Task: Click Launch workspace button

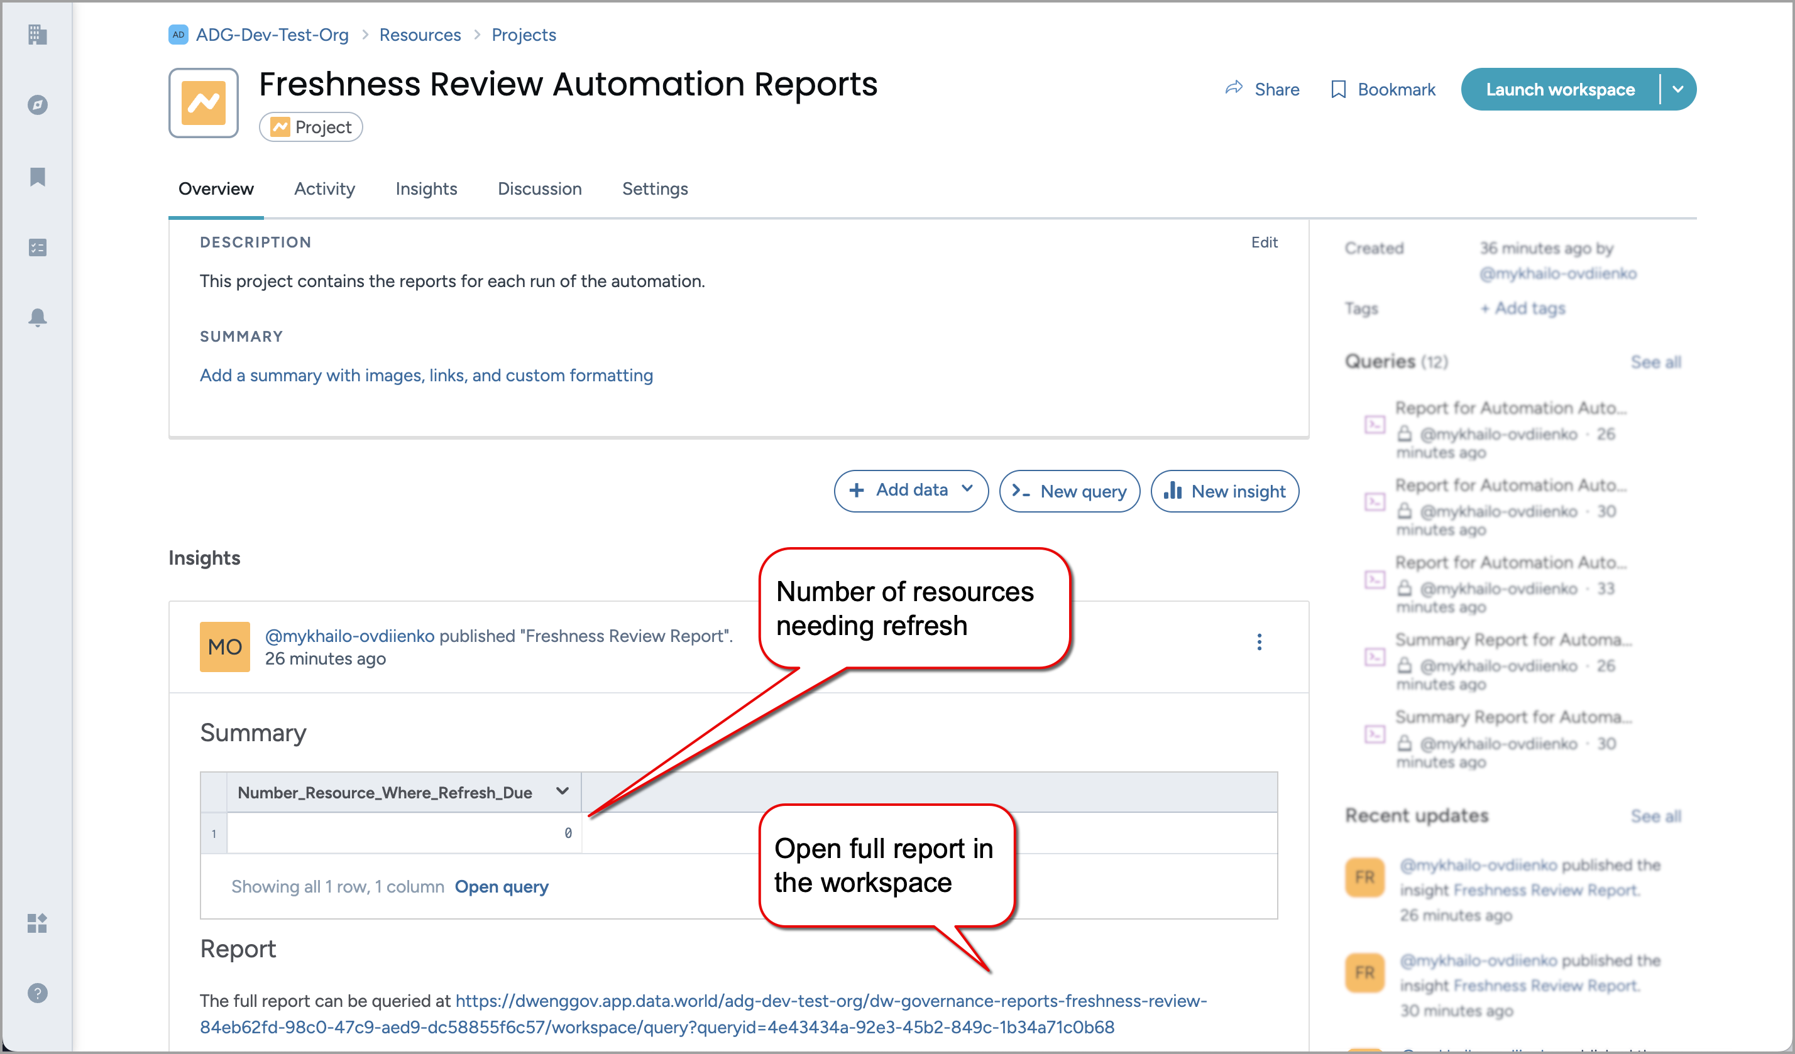Action: 1560,89
